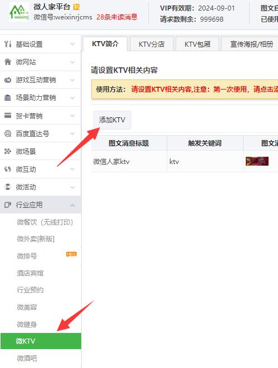Open 微排号 menu item

[x=27, y=256]
